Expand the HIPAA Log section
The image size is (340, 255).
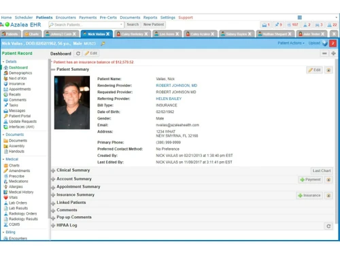[x=53, y=226]
